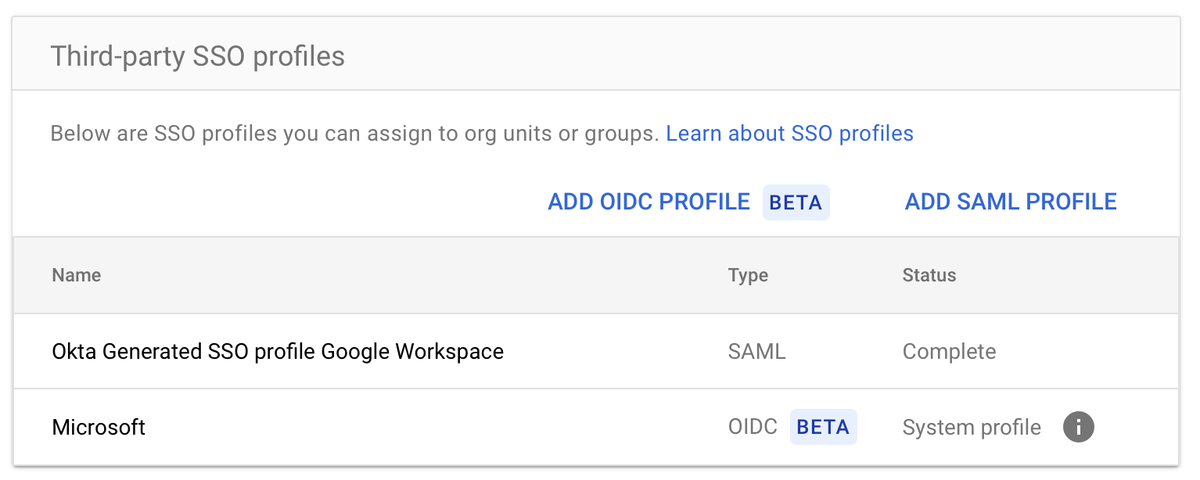Screen dimensions: 1200x480
Task: Click the BETA badge next to OIDC type
Action: click(x=822, y=427)
